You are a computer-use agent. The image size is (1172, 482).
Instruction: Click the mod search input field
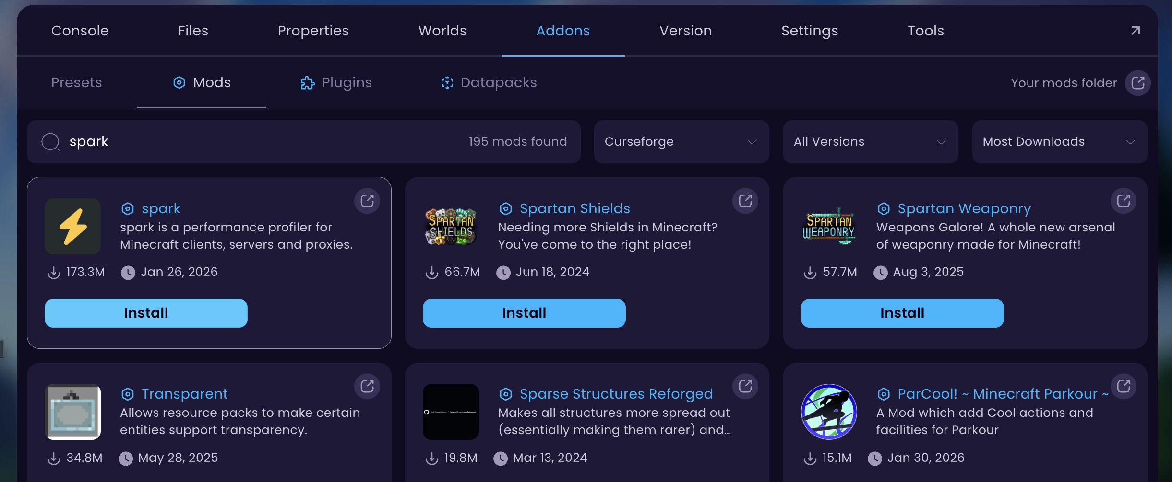[304, 142]
